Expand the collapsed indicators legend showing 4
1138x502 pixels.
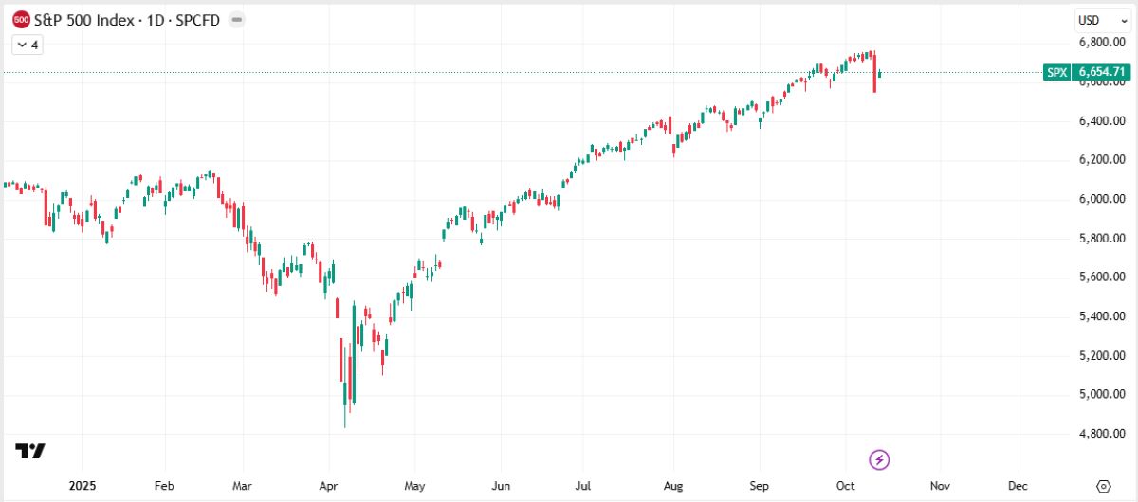point(27,45)
